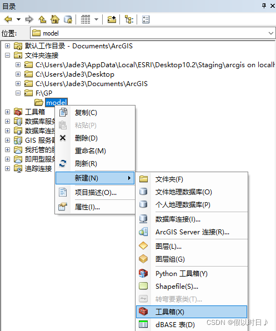276x331 pixels.
Task: Expand the database servers node
Action: (x=7, y=122)
